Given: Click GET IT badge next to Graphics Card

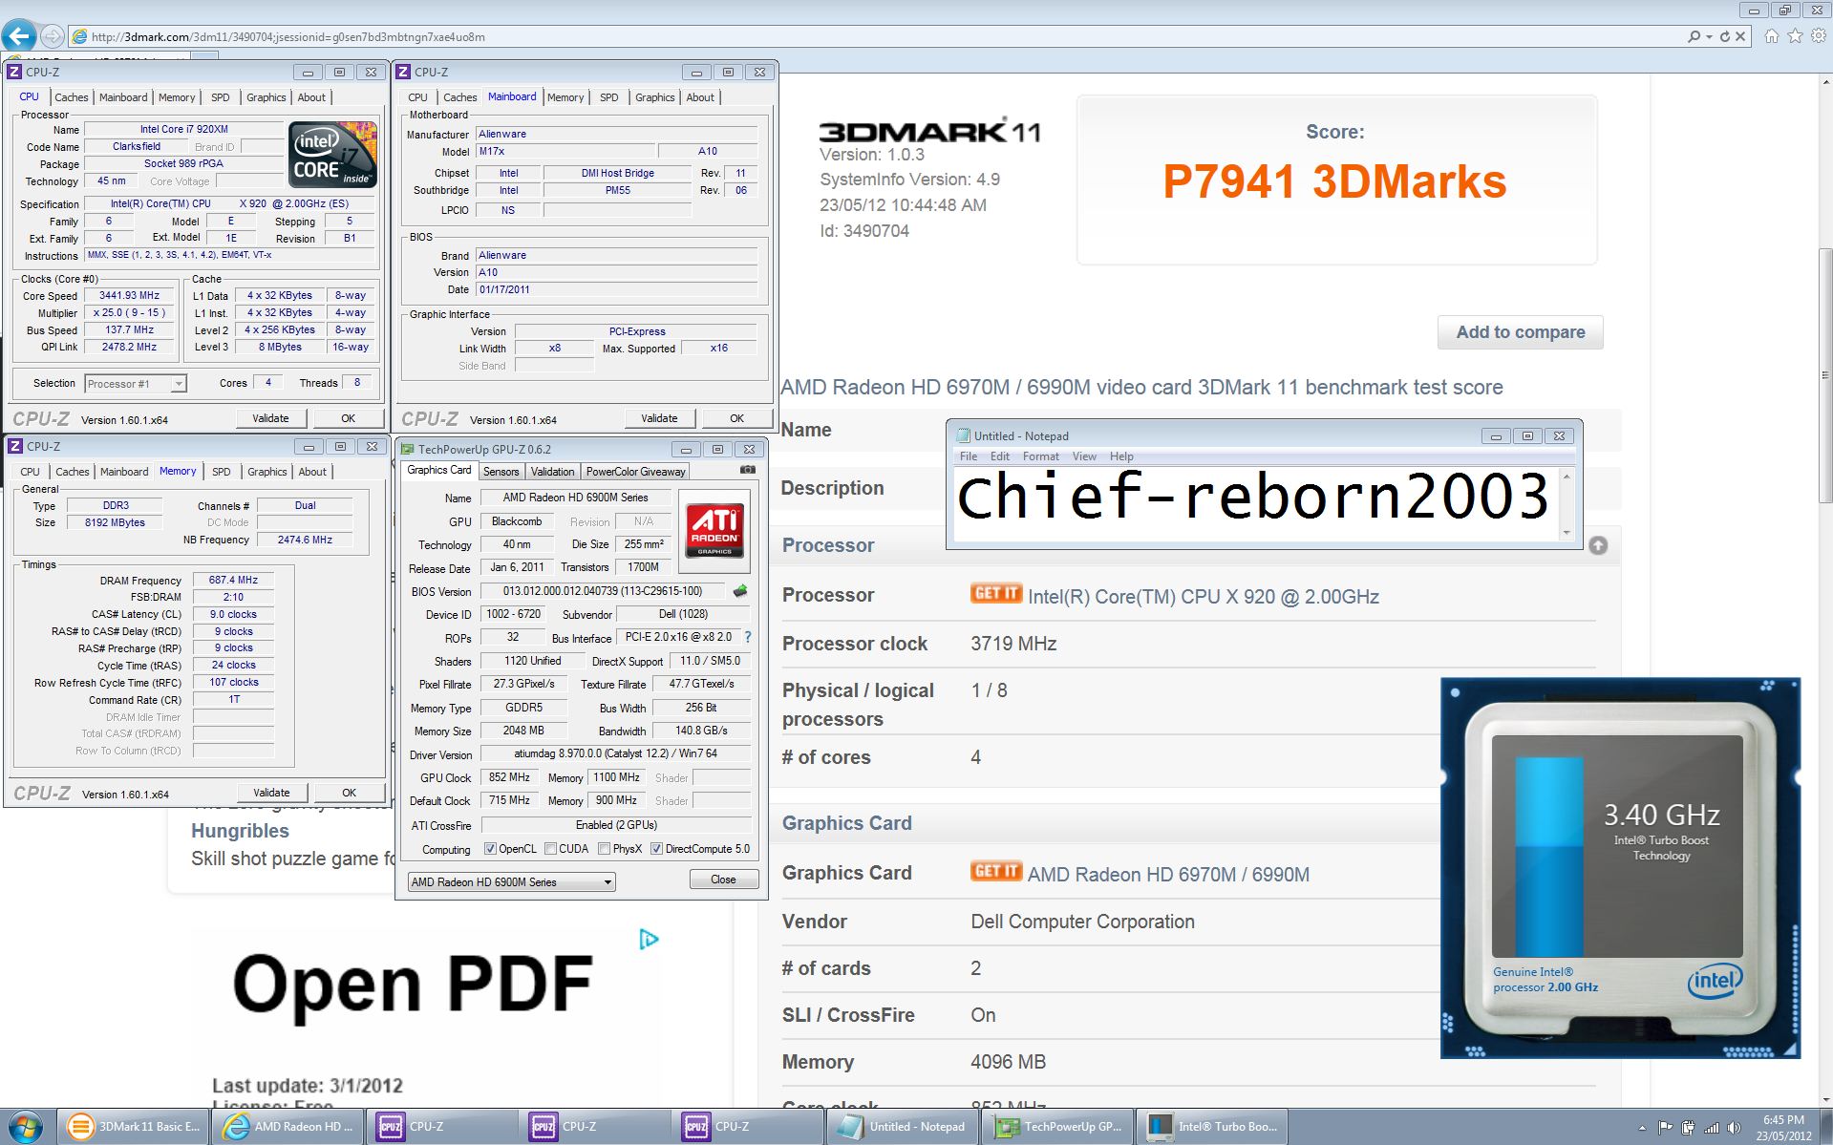Looking at the screenshot, I should [x=996, y=871].
